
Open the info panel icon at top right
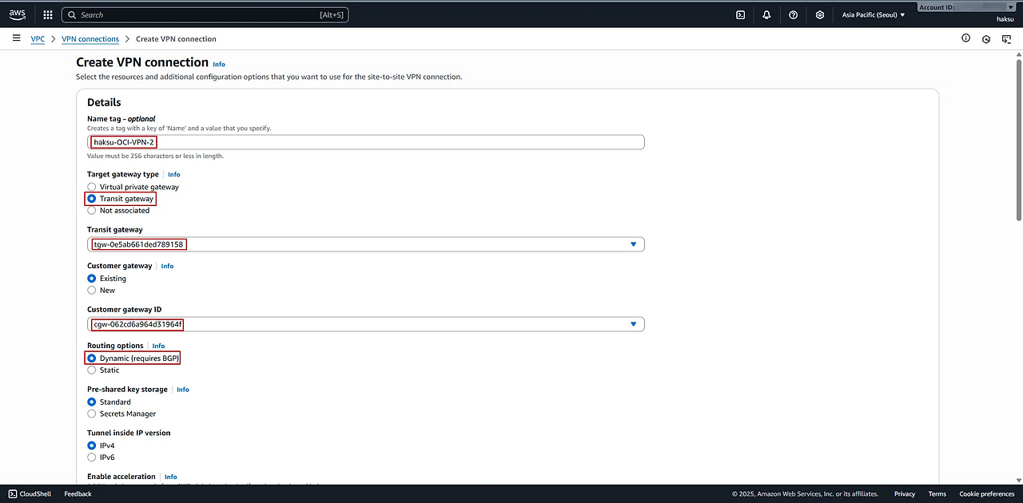point(965,38)
